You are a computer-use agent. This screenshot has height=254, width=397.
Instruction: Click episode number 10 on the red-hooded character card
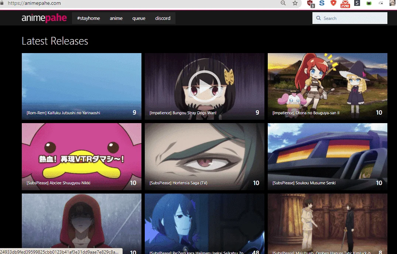coord(133,252)
